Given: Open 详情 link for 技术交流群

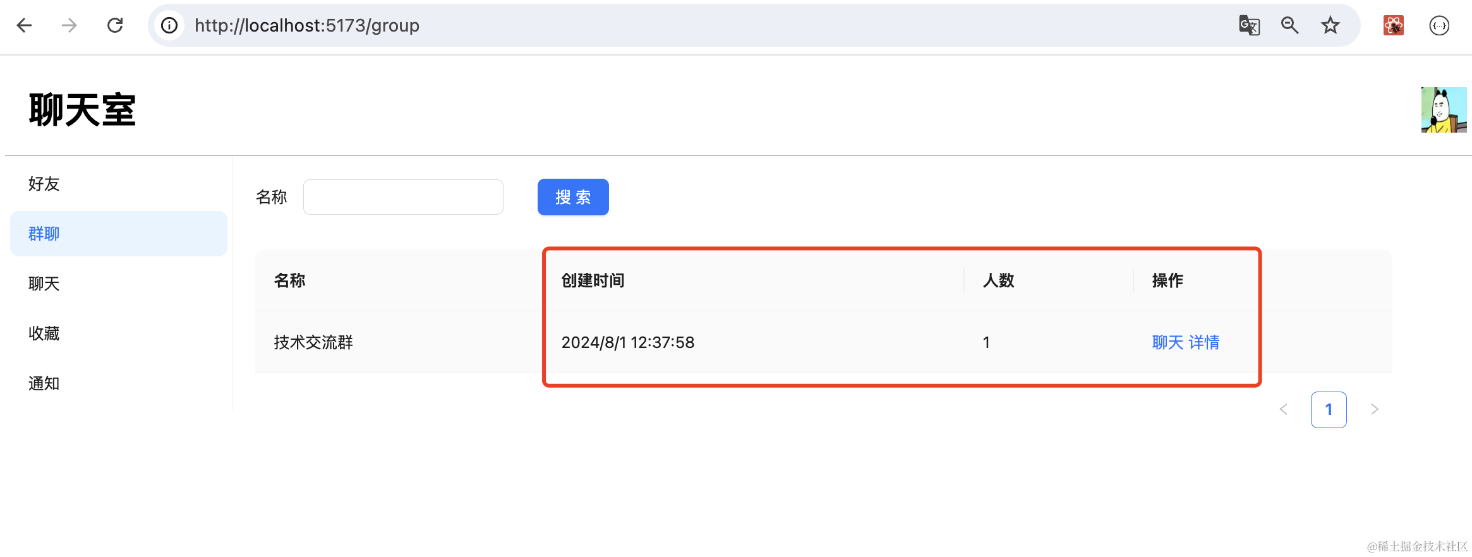Looking at the screenshot, I should tap(1204, 342).
